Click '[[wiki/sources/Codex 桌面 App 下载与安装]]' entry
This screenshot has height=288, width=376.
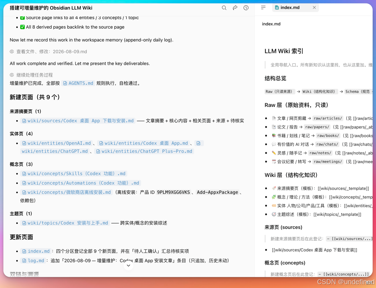[x=314, y=250]
